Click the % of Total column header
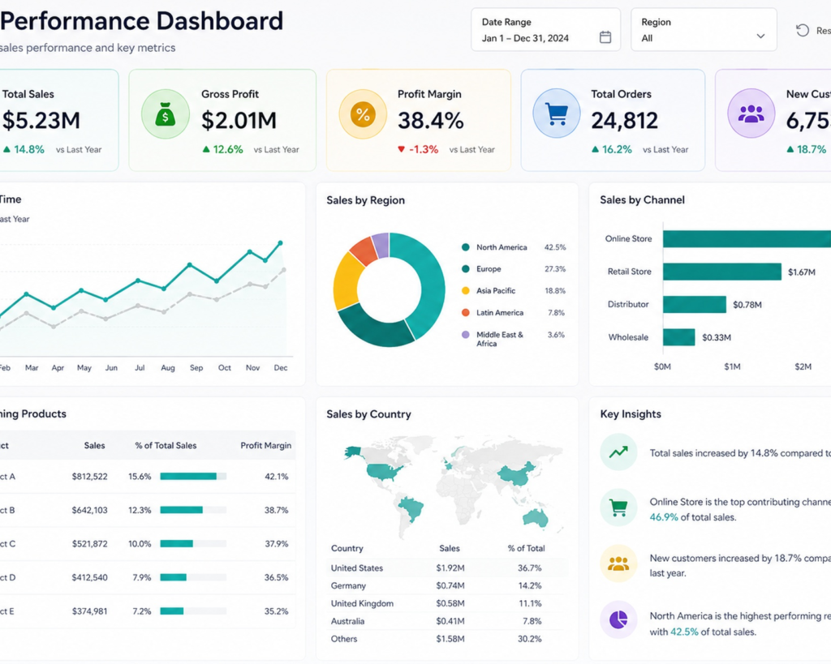 pos(526,548)
